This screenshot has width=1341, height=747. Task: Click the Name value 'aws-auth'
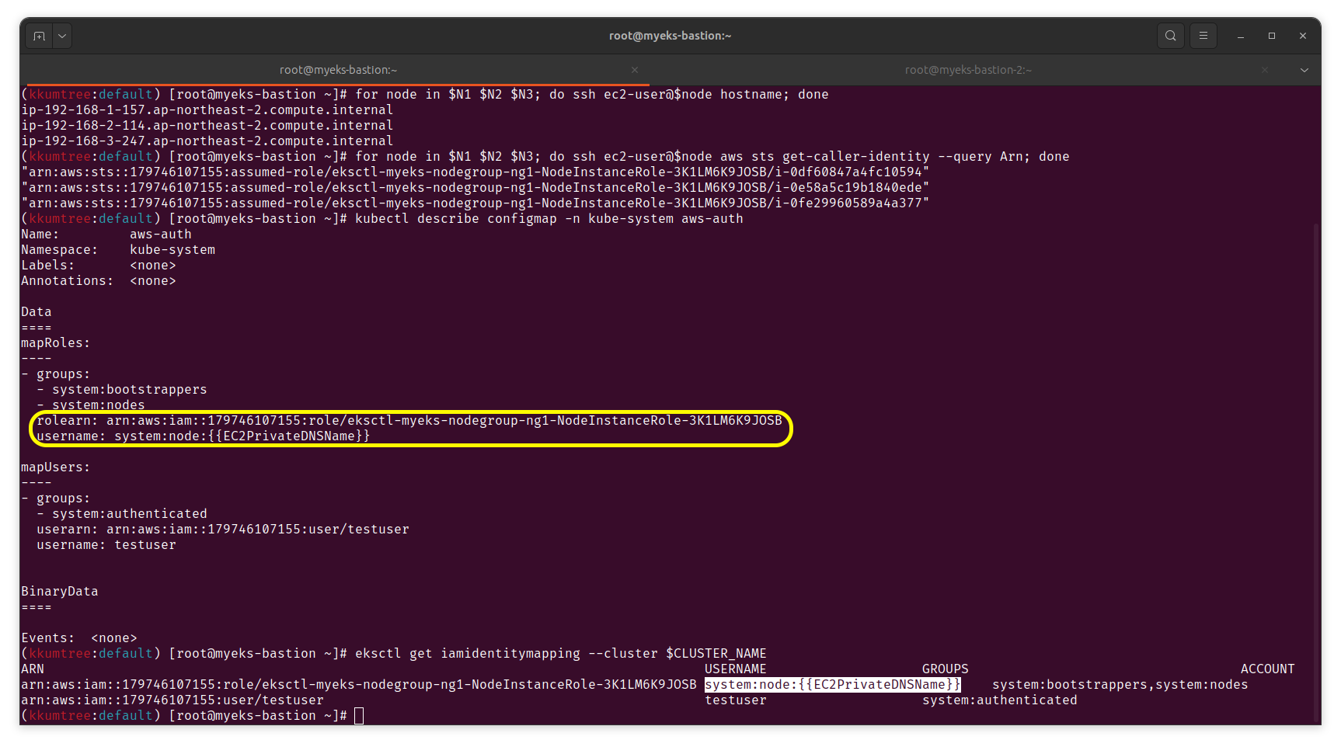pos(160,235)
